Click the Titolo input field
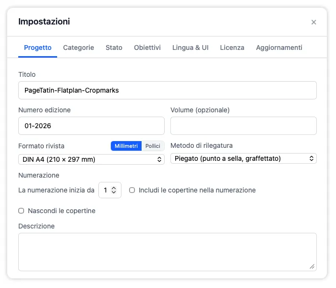 (x=168, y=90)
